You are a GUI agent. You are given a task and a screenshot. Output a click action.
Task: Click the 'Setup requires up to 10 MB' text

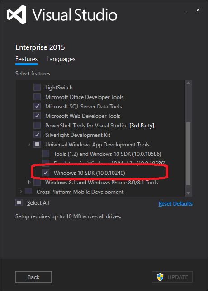[68, 216]
